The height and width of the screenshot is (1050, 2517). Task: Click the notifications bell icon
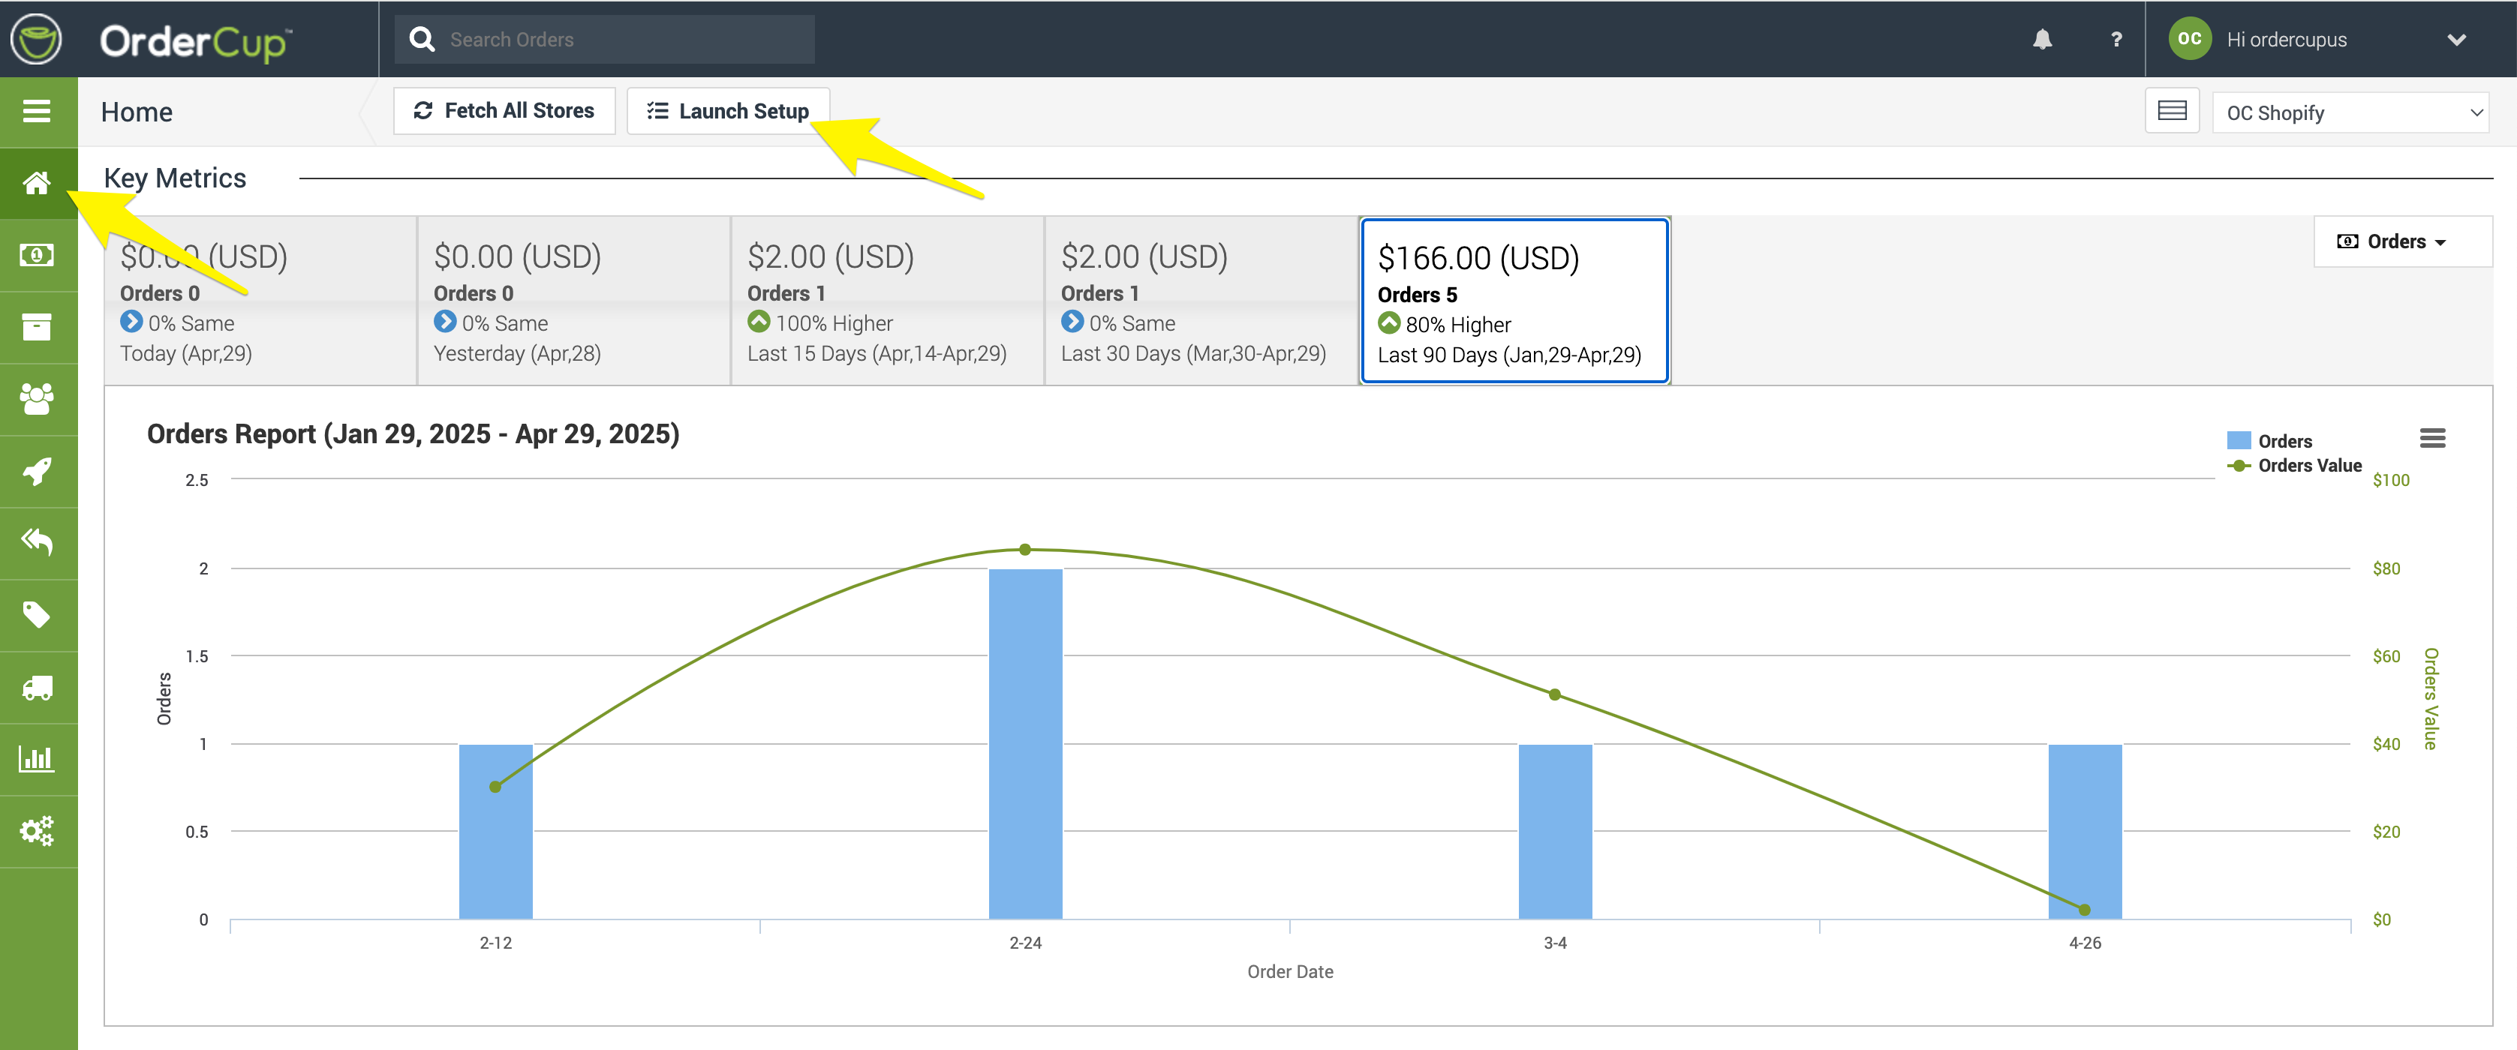point(2042,39)
